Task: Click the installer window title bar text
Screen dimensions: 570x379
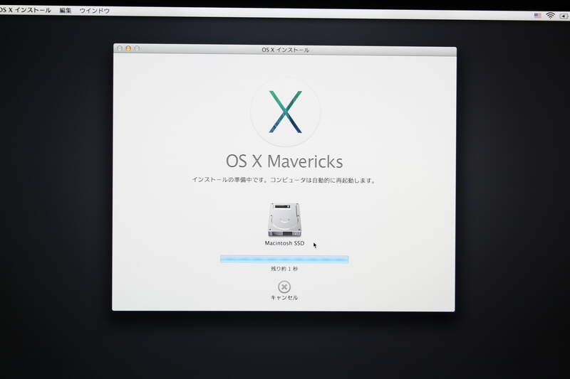Action: point(285,50)
